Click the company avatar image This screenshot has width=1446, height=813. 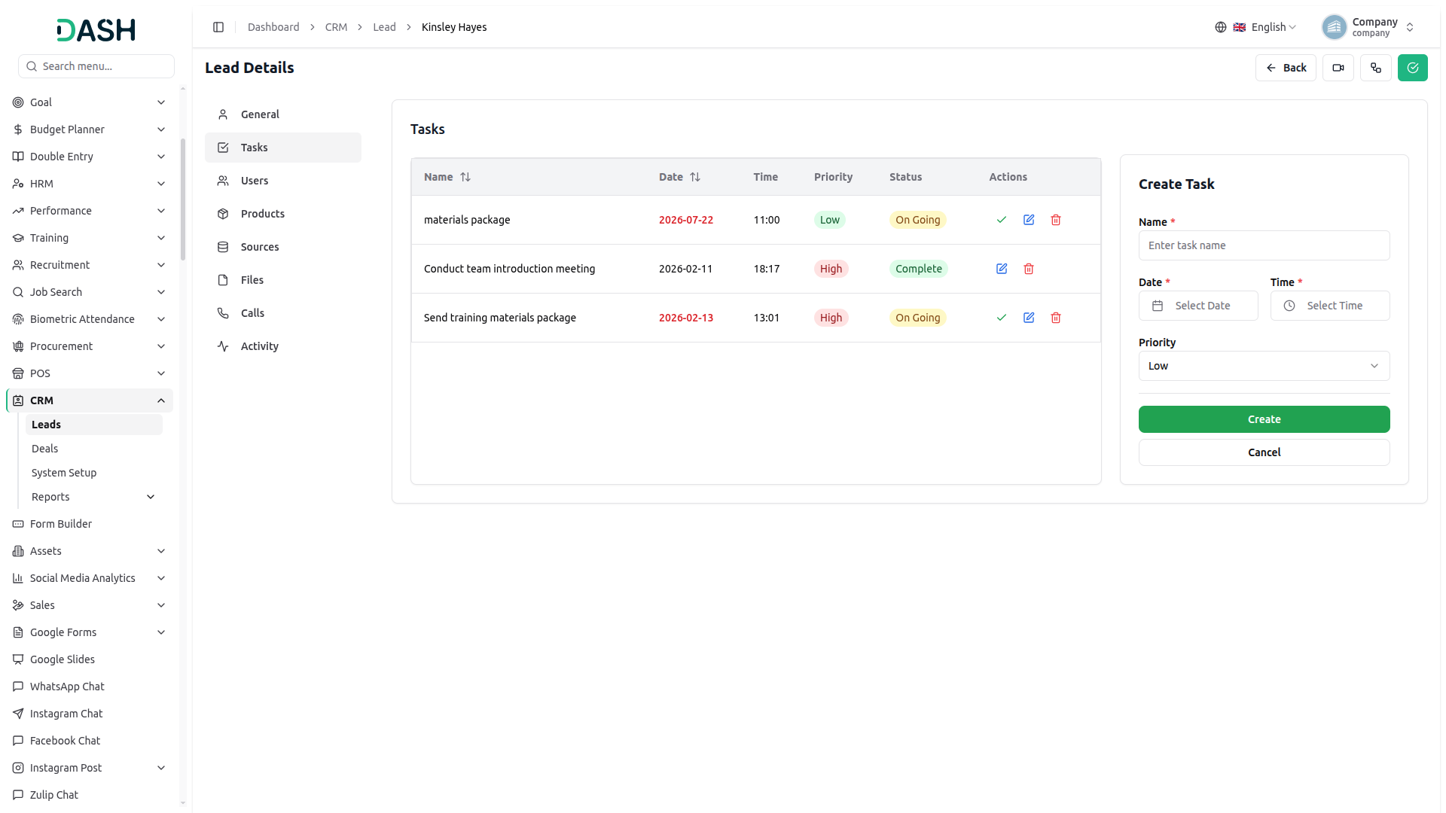1335,27
